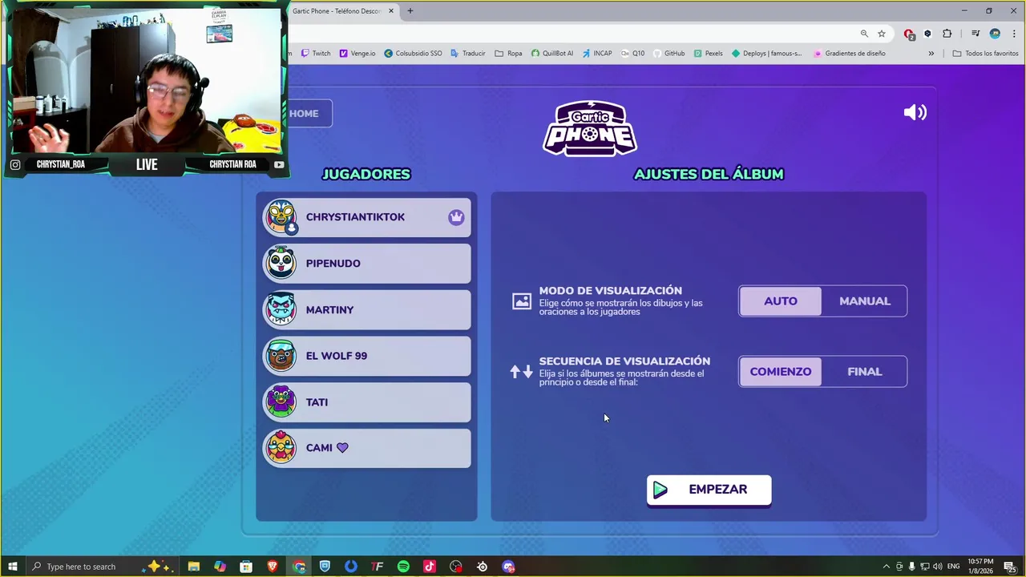
Task: Open the notification center icon
Action: [1010, 567]
